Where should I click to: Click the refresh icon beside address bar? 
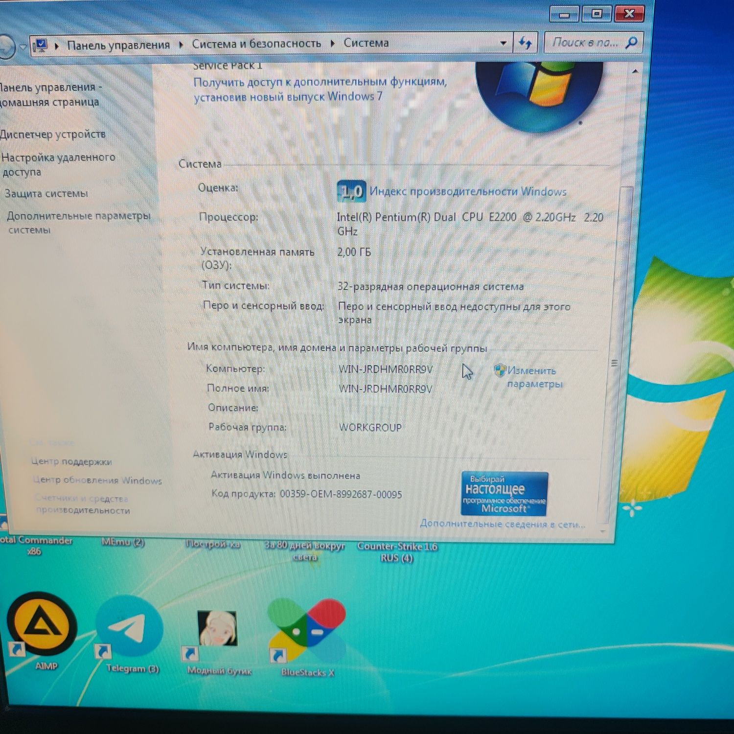pyautogui.click(x=525, y=44)
